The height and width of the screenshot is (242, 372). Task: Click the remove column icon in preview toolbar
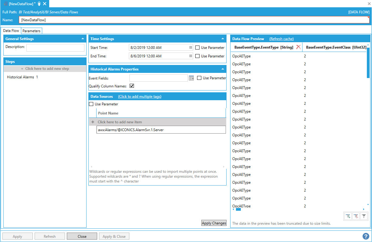click(356, 216)
